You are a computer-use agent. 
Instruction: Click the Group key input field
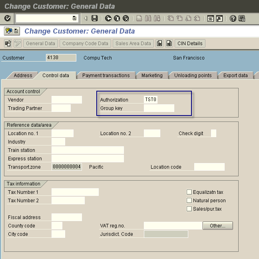pyautogui.click(x=159, y=108)
